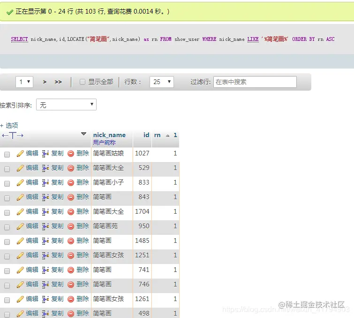Click edit pencil icon for id 843 row
This screenshot has width=354, height=318.
[x=20, y=197]
